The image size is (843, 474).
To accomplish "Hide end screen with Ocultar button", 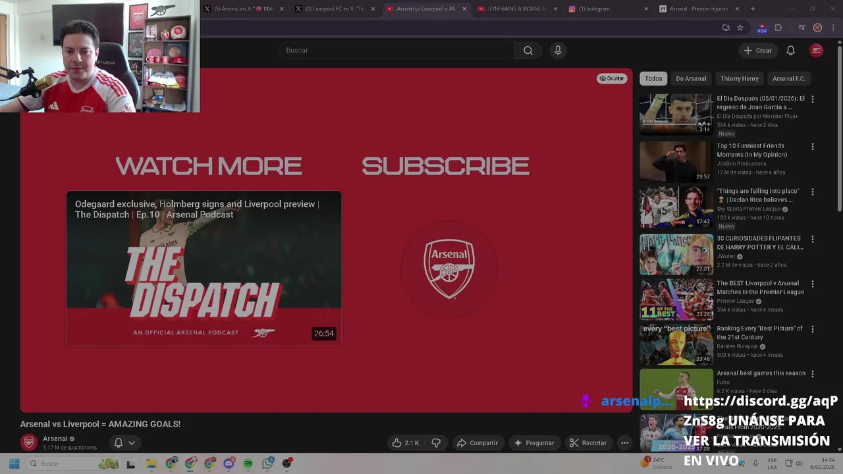I will (x=611, y=78).
